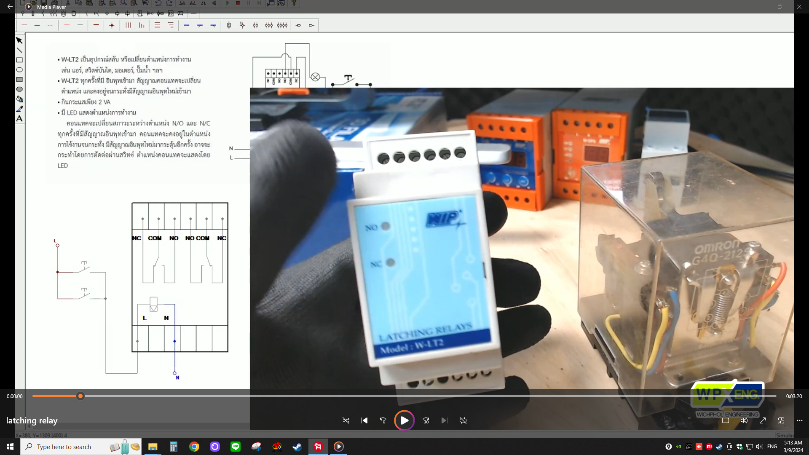This screenshot has width=809, height=455.
Task: Go to previous track
Action: pyautogui.click(x=364, y=420)
